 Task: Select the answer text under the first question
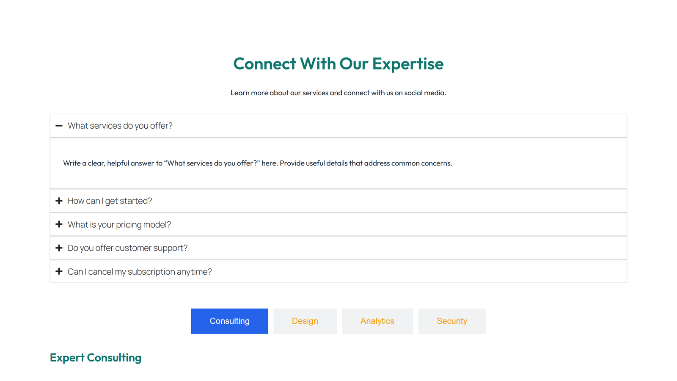tap(257, 163)
